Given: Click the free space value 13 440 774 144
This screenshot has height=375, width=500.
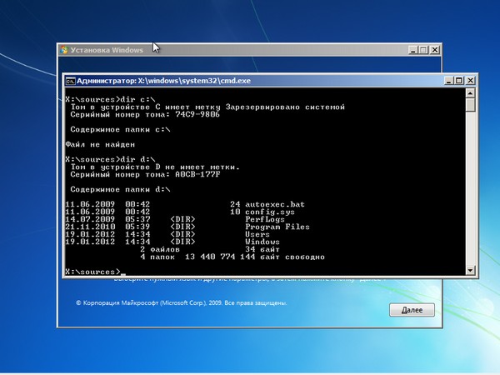Looking at the screenshot, I should (220, 257).
